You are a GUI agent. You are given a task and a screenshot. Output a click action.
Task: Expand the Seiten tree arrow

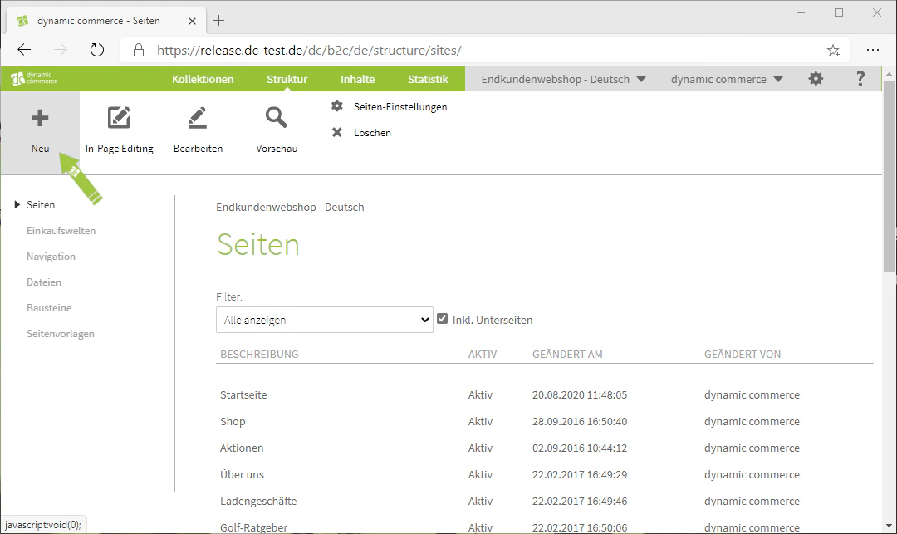pyautogui.click(x=17, y=204)
